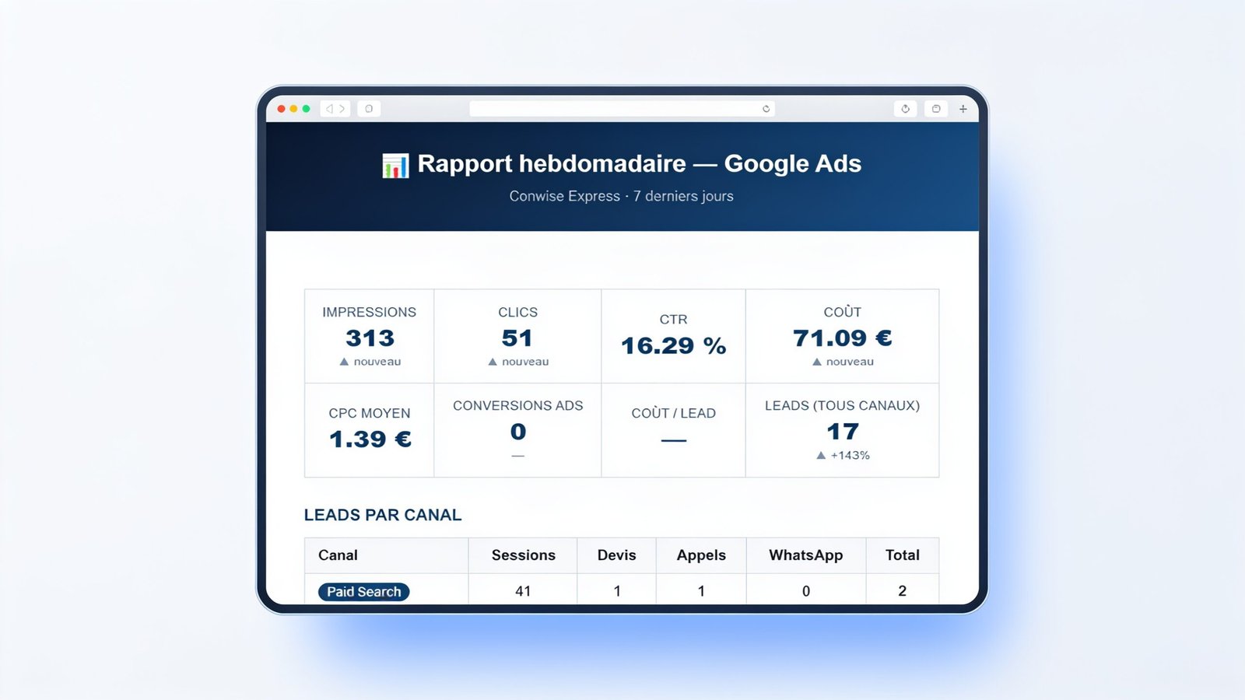Image resolution: width=1245 pixels, height=700 pixels.
Task: Click the Paid Search WhatsApp value 0
Action: pos(806,591)
